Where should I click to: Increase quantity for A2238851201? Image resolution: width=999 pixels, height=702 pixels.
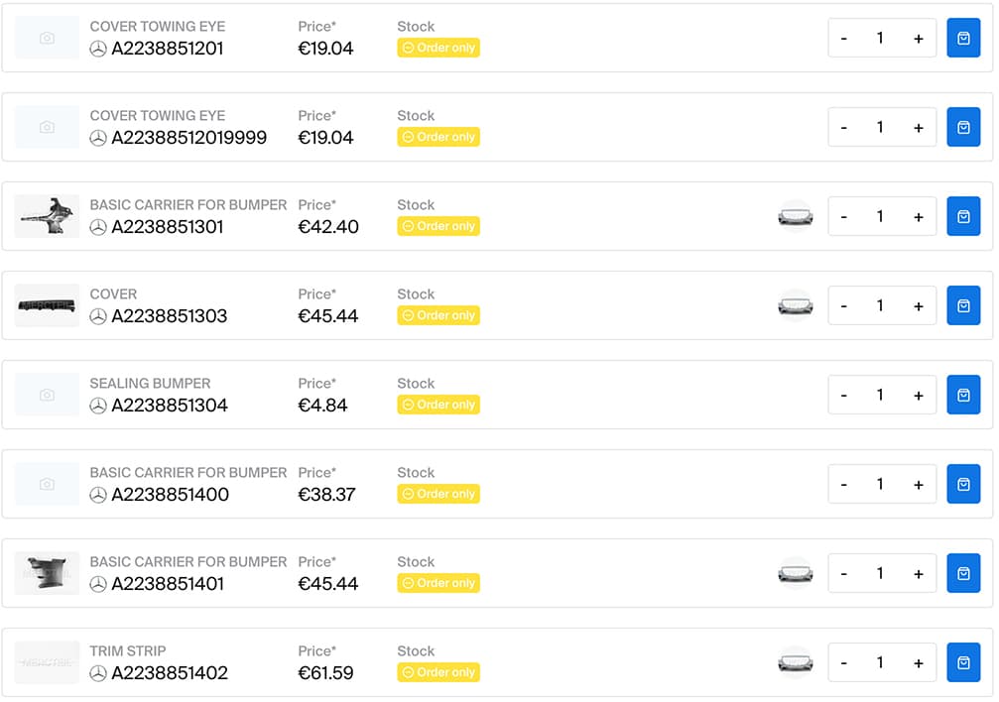coord(918,39)
